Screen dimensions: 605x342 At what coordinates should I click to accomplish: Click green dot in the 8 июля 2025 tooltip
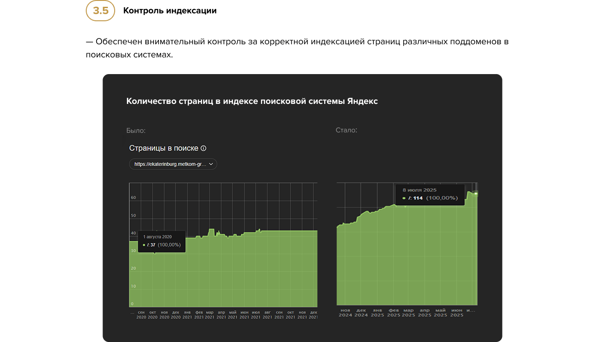403,198
